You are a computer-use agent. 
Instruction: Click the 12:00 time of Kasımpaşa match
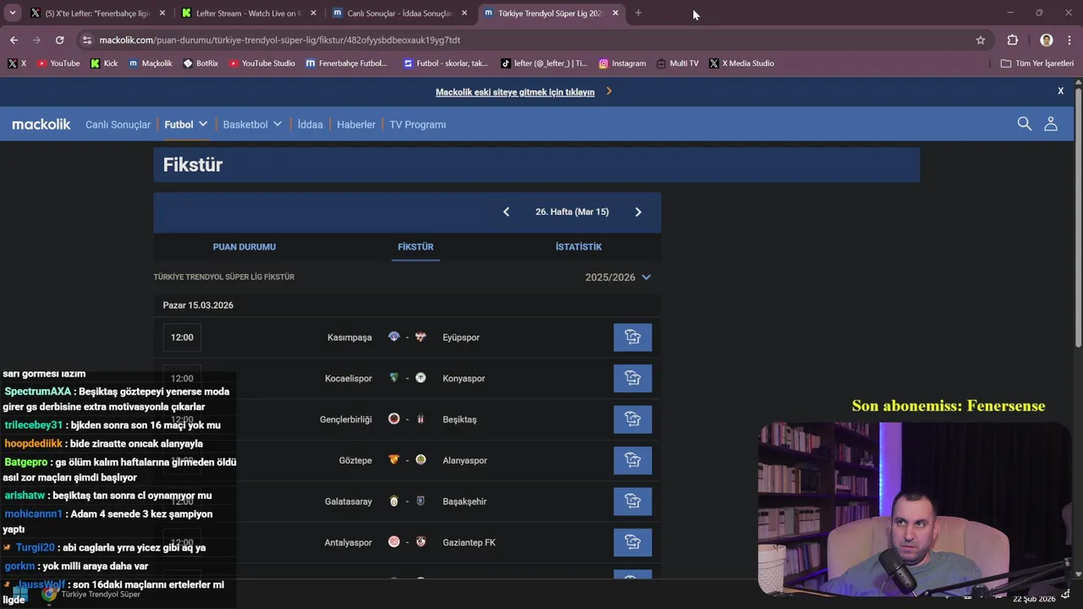(182, 337)
